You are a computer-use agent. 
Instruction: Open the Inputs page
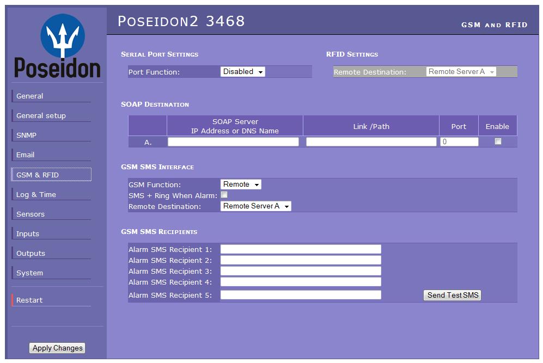coord(51,233)
